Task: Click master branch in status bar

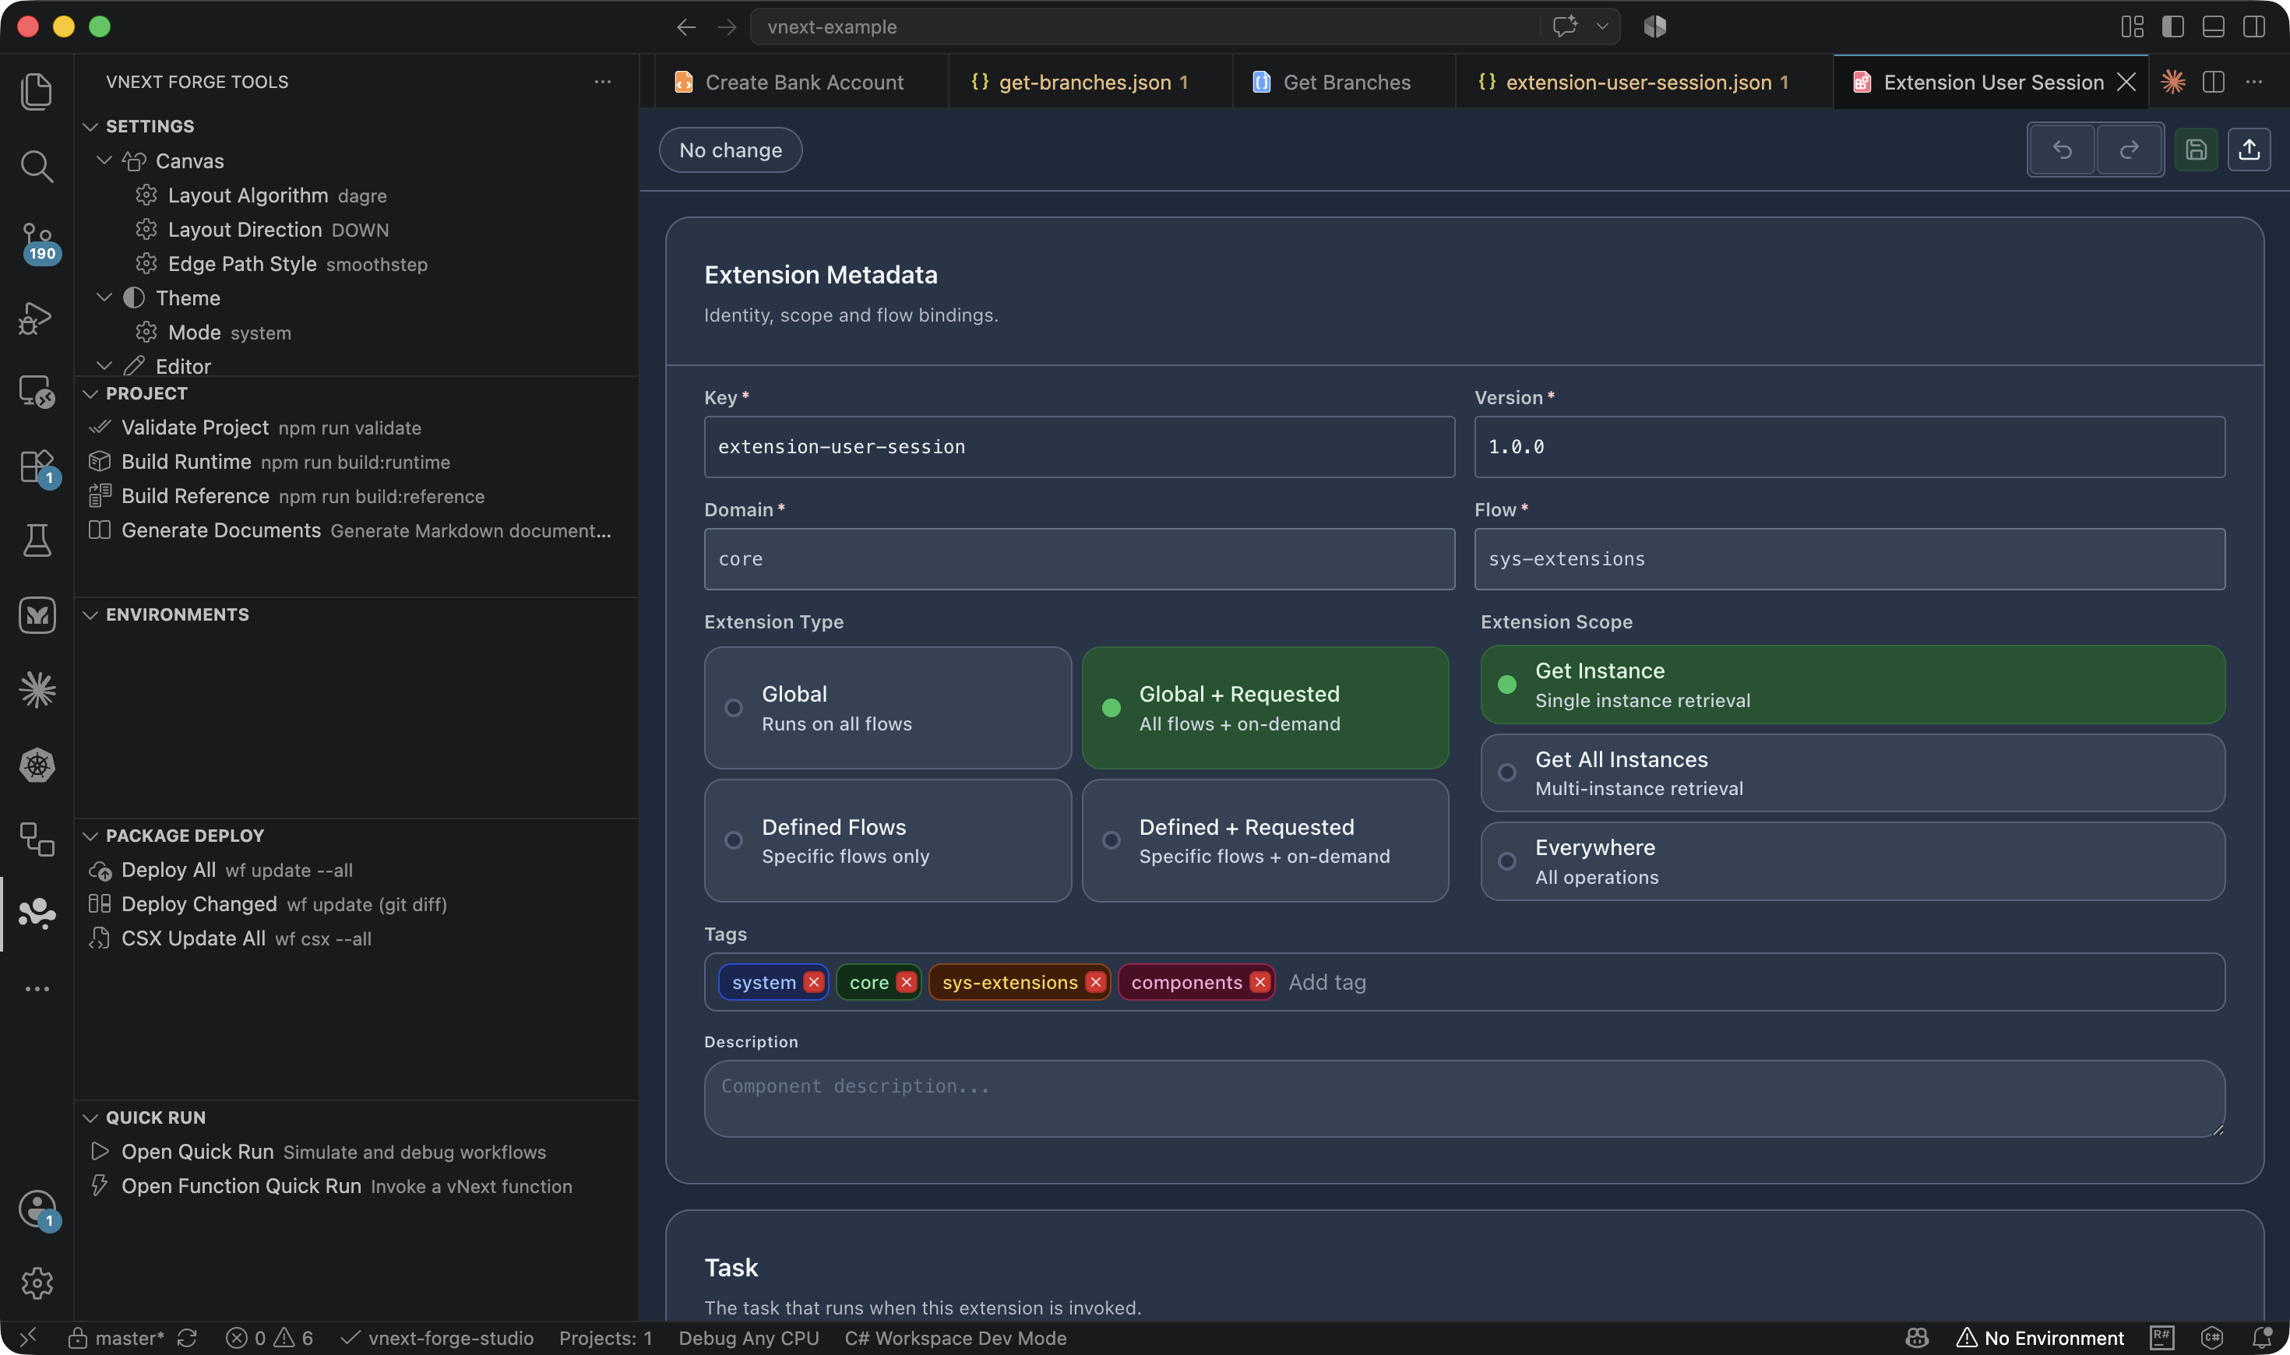Action: click(x=116, y=1338)
